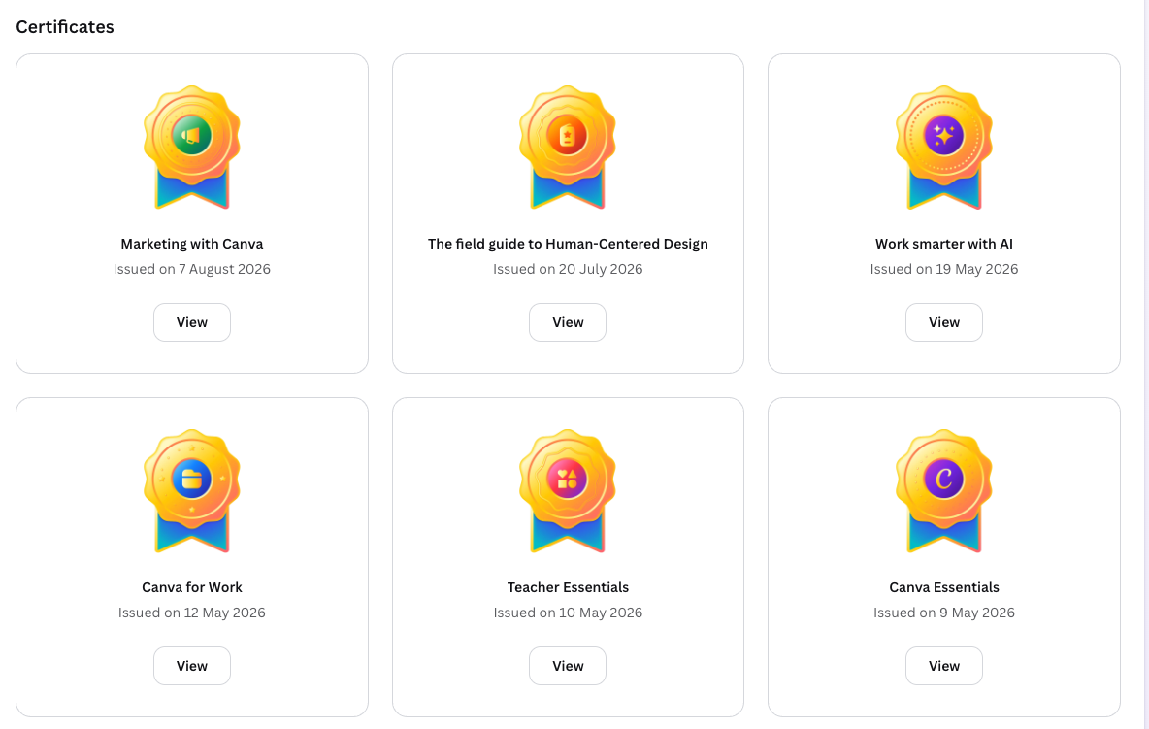The image size is (1149, 729).
Task: Select The field guide to Human-Centered Design title
Action: point(568,244)
